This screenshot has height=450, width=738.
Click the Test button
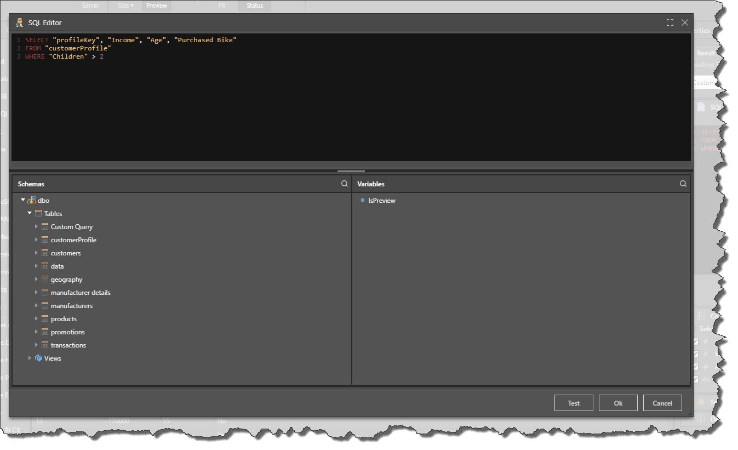coord(574,403)
